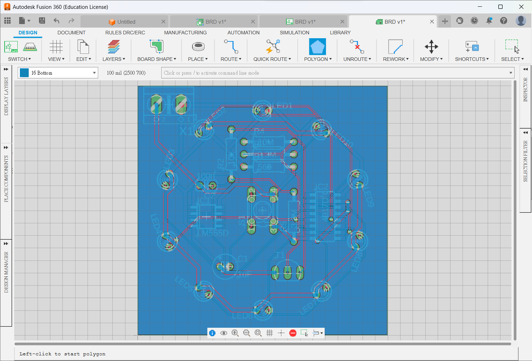The image size is (532, 361).
Task: Click the Unroute tool icon
Action: (x=357, y=47)
